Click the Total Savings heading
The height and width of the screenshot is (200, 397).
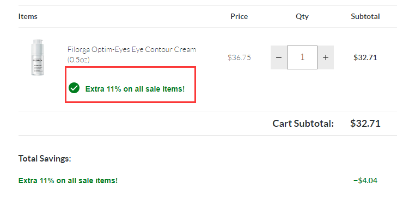pos(45,158)
